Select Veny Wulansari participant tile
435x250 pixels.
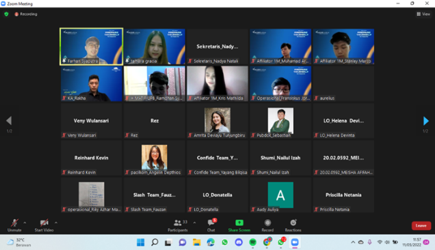[x=92, y=121]
